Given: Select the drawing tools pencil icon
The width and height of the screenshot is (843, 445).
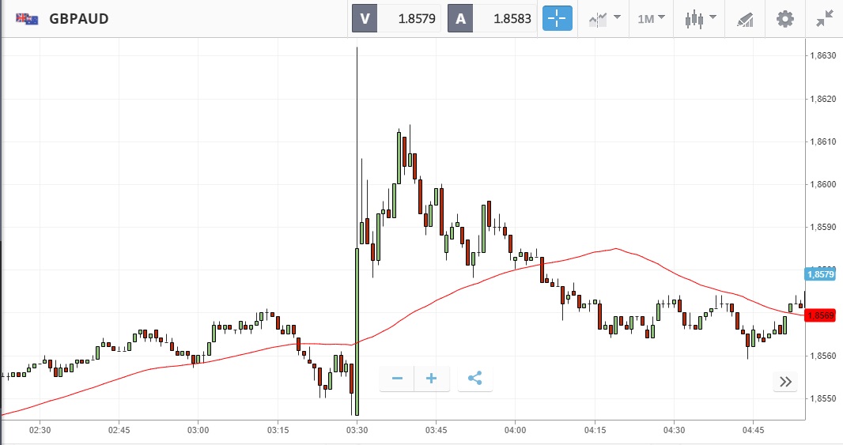Looking at the screenshot, I should (745, 18).
